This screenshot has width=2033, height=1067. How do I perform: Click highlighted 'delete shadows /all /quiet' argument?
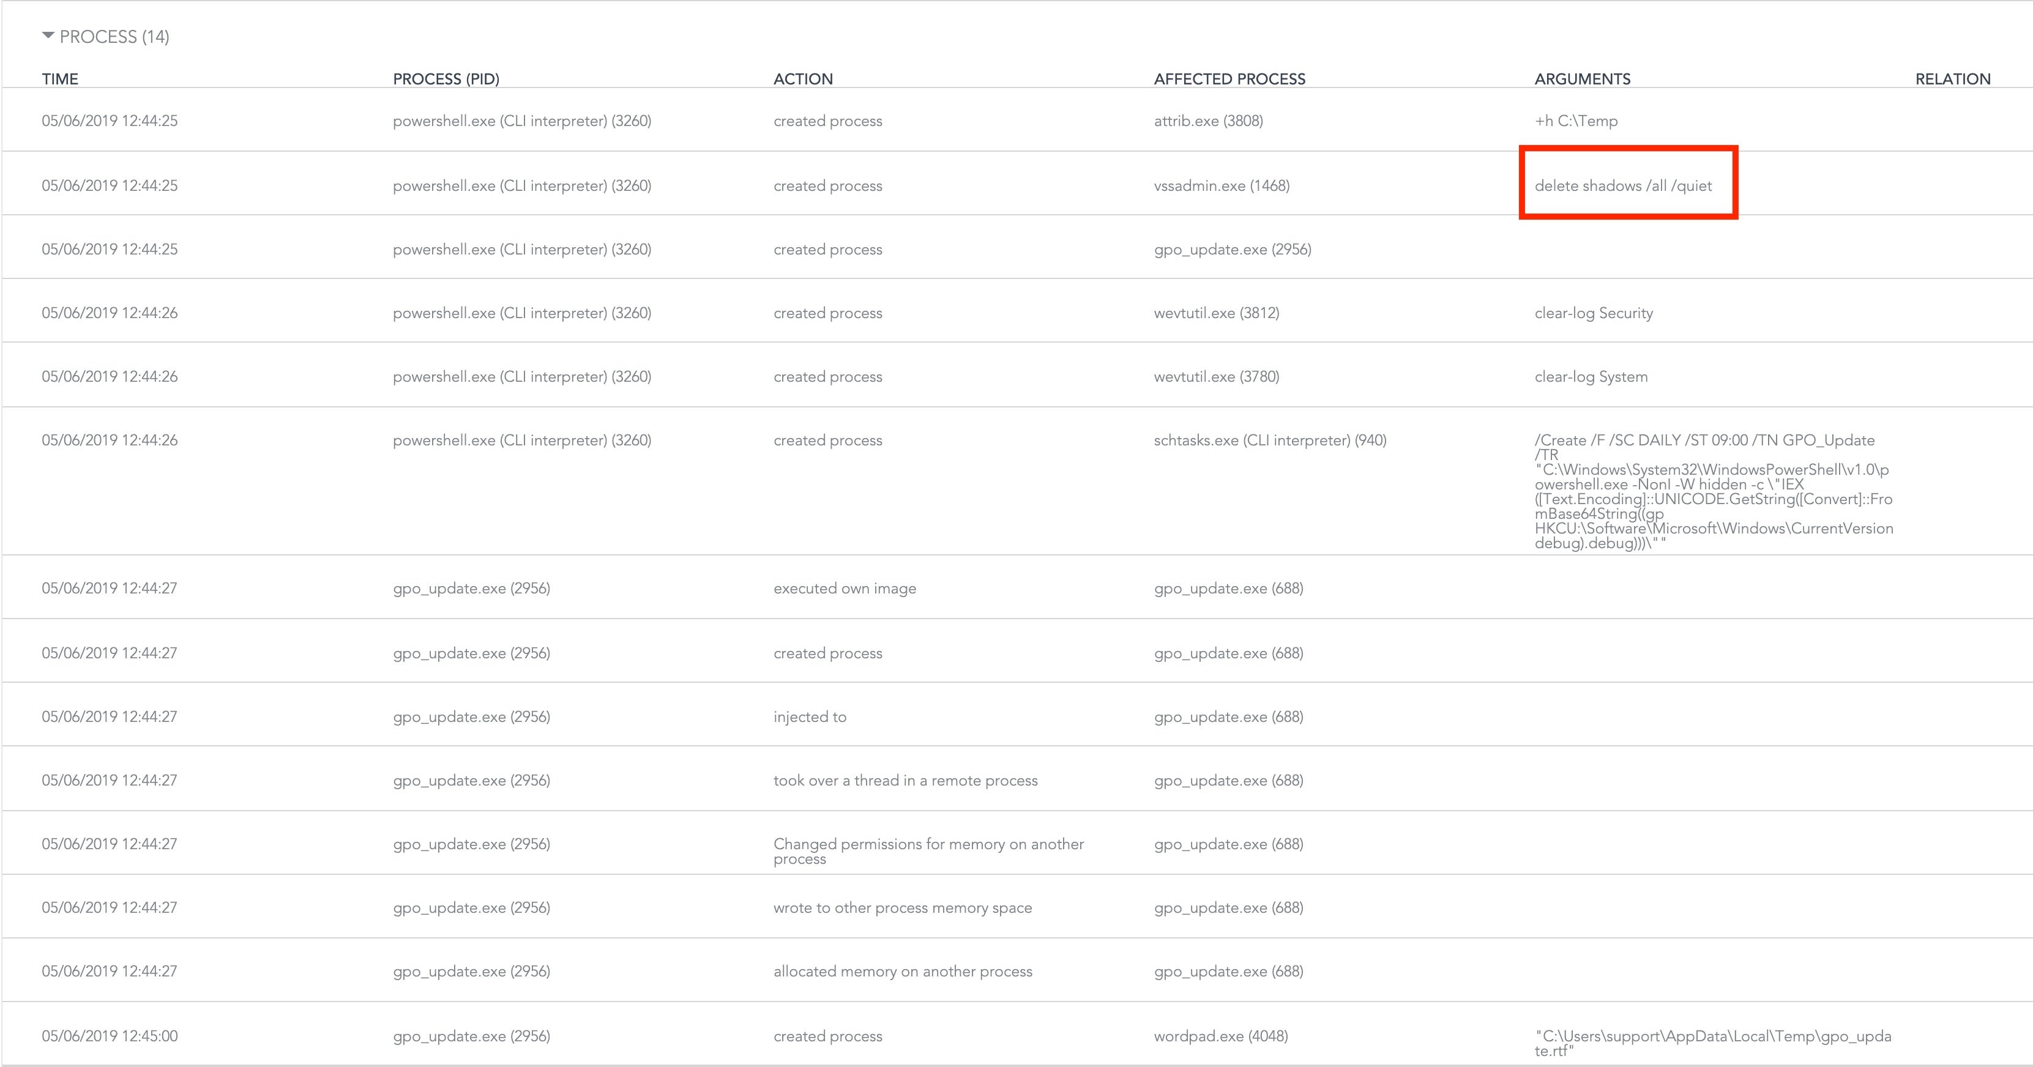[1622, 185]
